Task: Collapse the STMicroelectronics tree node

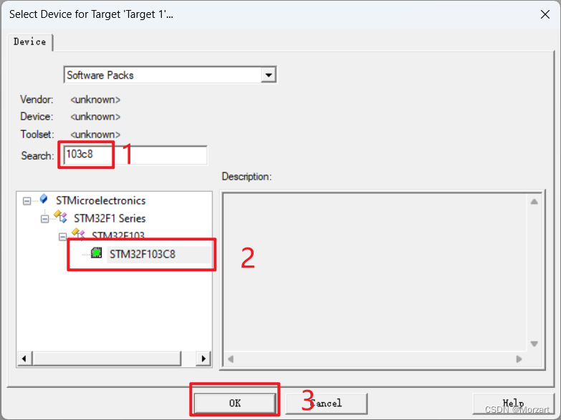Action: point(27,201)
